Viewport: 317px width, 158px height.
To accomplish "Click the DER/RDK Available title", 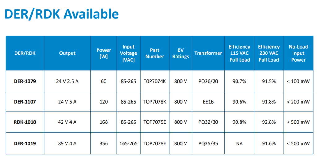I will pos(61,14).
